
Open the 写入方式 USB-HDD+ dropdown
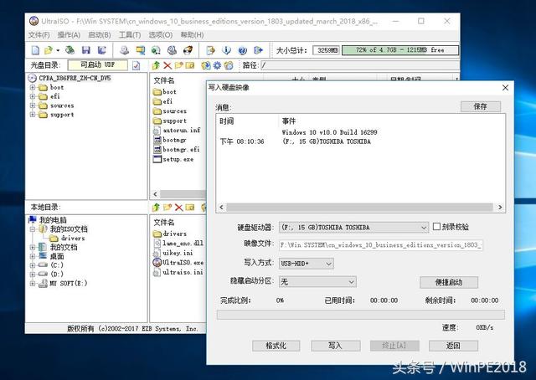point(328,264)
